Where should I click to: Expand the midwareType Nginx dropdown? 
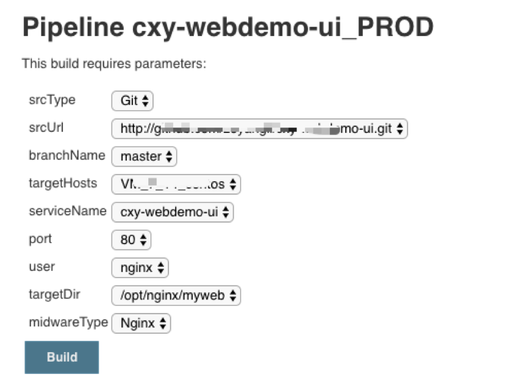pyautogui.click(x=141, y=323)
